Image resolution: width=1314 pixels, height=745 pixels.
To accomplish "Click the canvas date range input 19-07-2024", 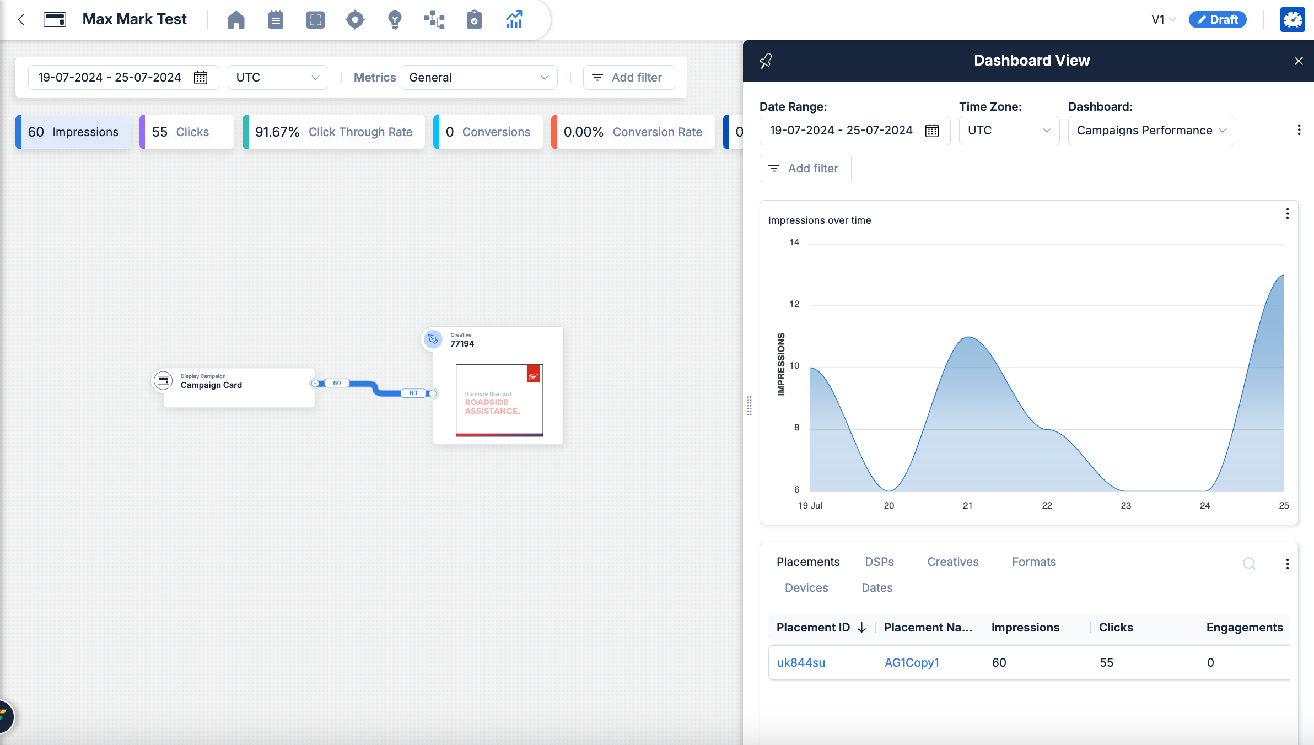I will pos(123,78).
